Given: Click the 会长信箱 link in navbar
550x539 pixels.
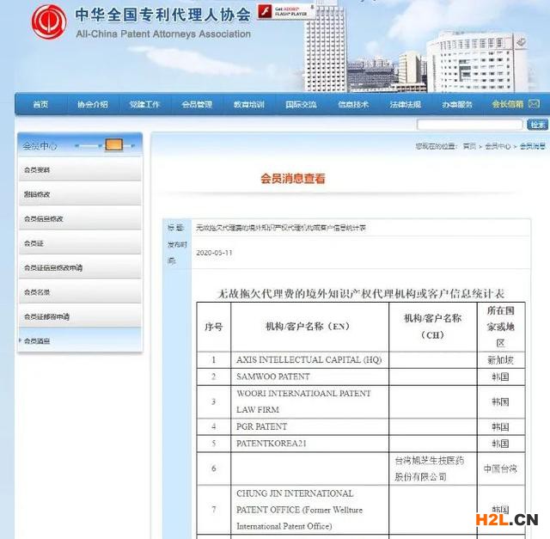Looking at the screenshot, I should pos(507,105).
